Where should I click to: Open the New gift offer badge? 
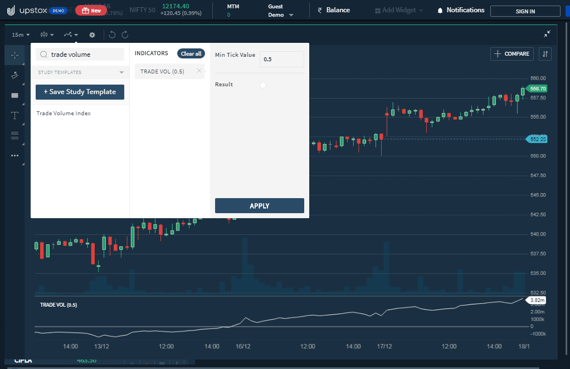click(91, 11)
